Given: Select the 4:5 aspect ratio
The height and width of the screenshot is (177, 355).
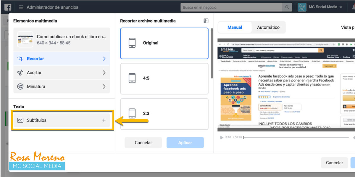Looking at the screenshot, I should click(164, 78).
